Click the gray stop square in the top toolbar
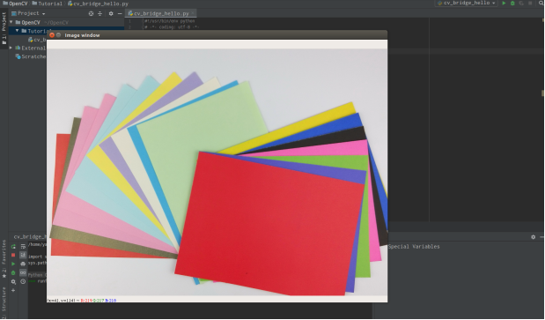Screen dimensions: 545x320 click(x=530, y=4)
